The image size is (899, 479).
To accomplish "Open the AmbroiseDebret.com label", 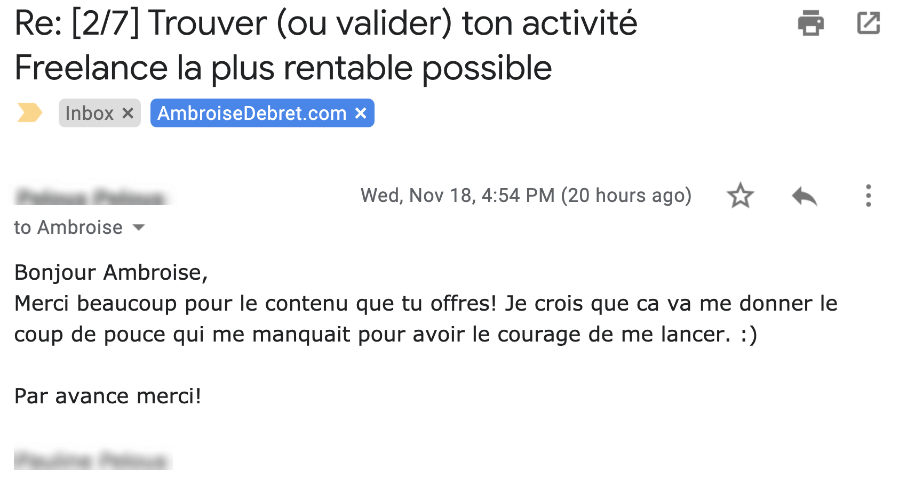I will tap(252, 113).
